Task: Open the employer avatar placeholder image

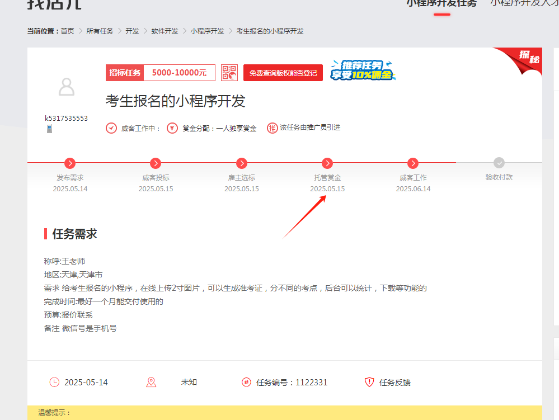Action: [x=67, y=87]
